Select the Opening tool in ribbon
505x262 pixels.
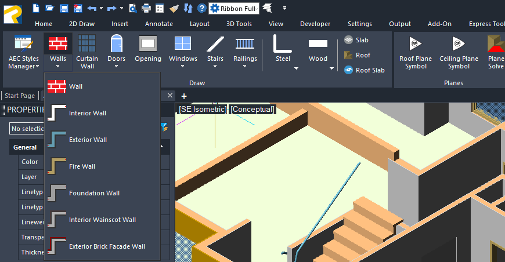(x=148, y=51)
